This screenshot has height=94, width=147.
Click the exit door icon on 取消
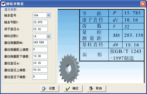[91, 88]
